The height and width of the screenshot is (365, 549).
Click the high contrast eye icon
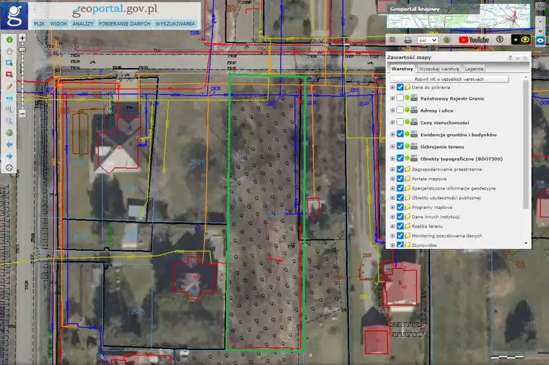click(526, 40)
